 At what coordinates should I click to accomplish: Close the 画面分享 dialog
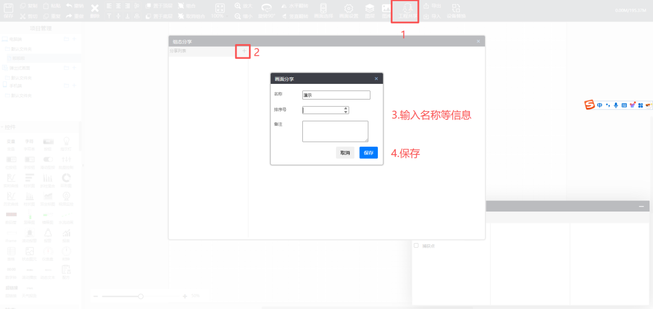click(x=376, y=79)
